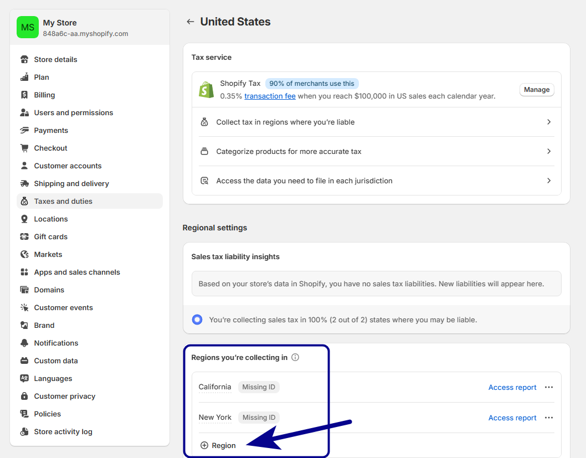Open the Access report link for New York
This screenshot has width=586, height=458.
point(512,418)
